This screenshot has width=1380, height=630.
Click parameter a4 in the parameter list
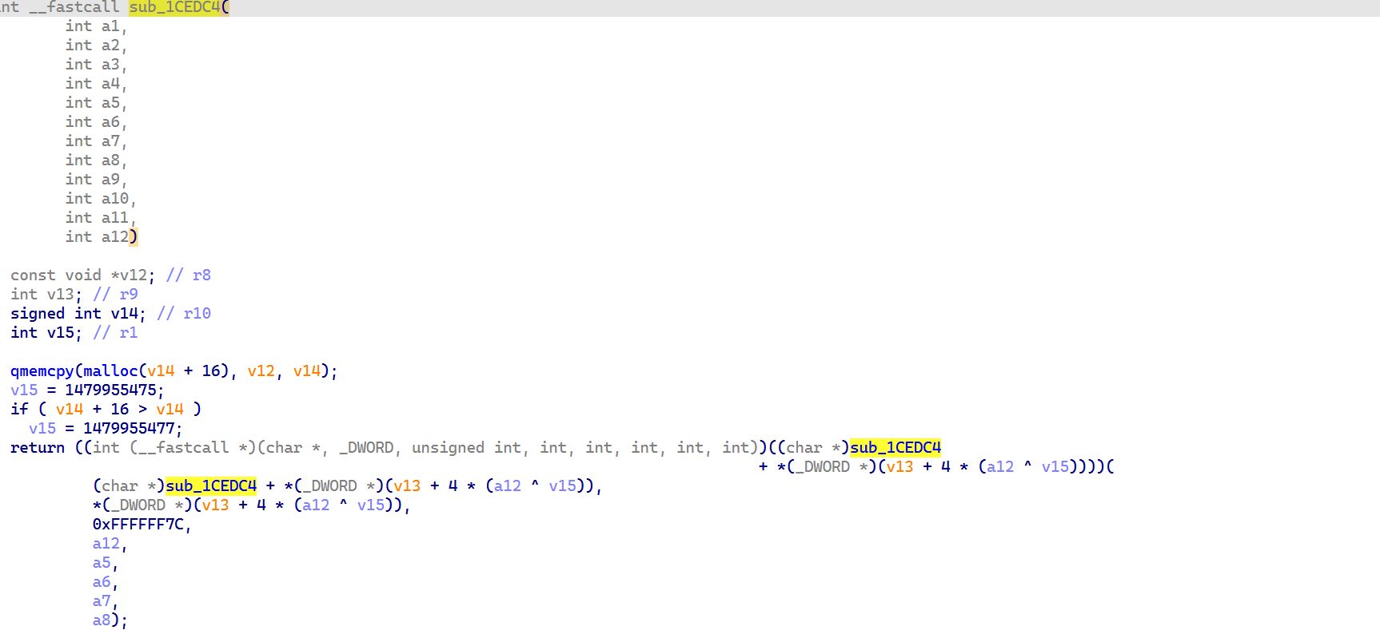110,84
